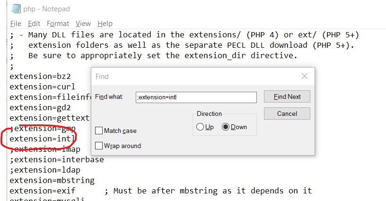Click the extension=bz2 line
The image size is (386, 201).
click(x=40, y=76)
